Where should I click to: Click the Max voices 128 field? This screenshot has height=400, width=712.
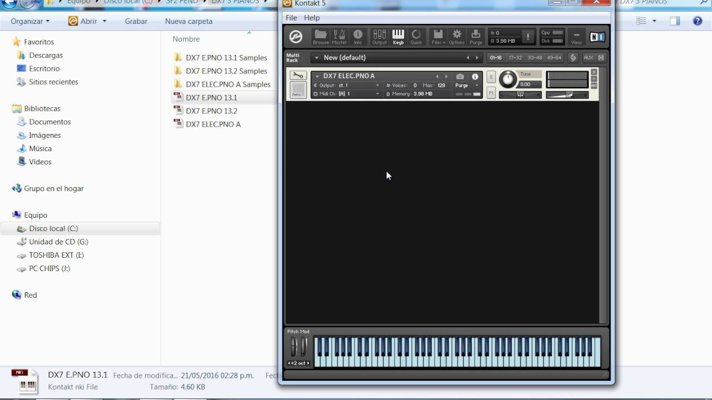click(x=442, y=86)
